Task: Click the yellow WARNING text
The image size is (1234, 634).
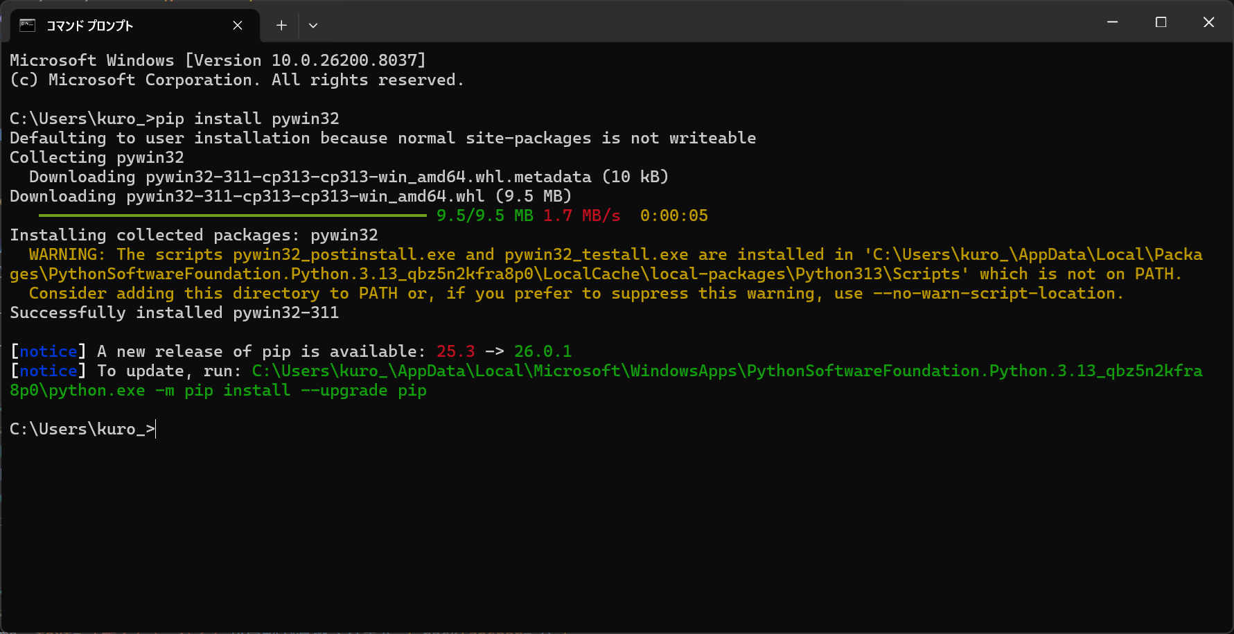Action: pos(67,254)
